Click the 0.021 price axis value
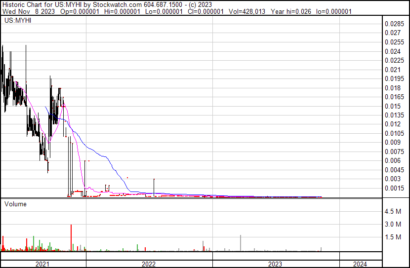410x268 pixels. 393,70
